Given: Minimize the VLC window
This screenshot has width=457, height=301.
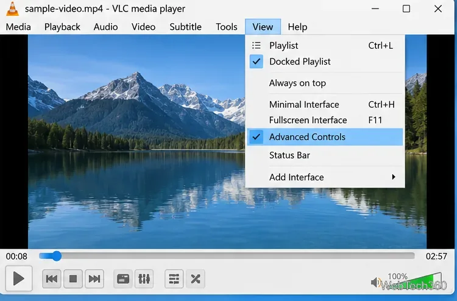Looking at the screenshot, I should pos(375,9).
